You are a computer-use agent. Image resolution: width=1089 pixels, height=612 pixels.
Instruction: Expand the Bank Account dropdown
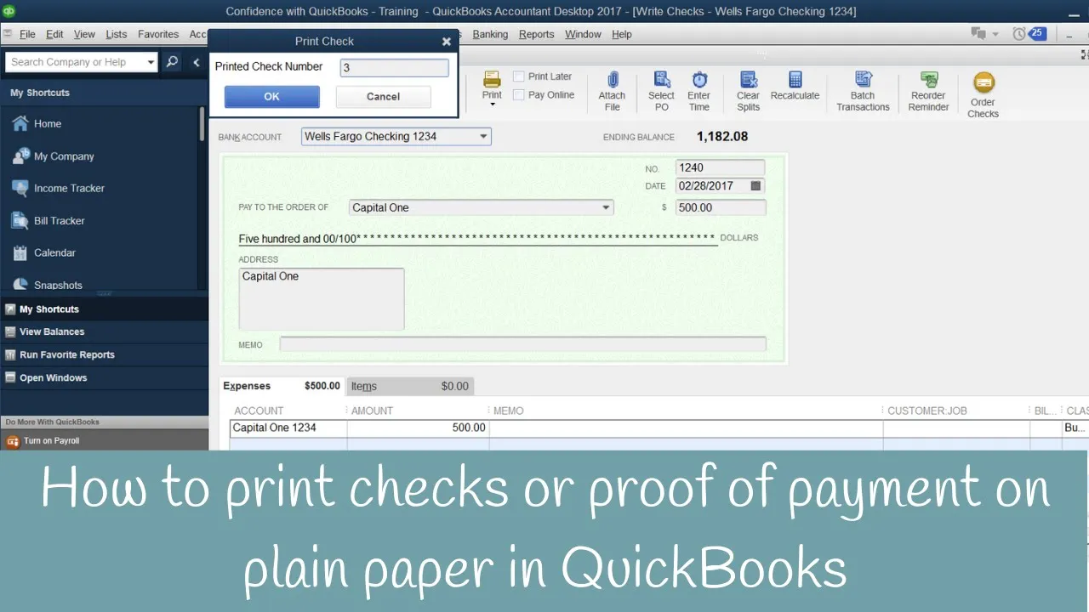coord(483,136)
